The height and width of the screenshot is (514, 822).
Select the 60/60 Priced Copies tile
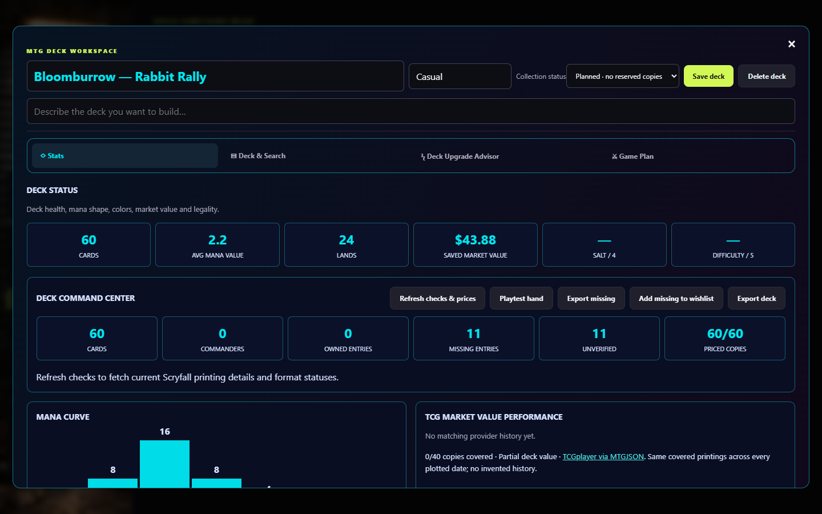click(725, 339)
